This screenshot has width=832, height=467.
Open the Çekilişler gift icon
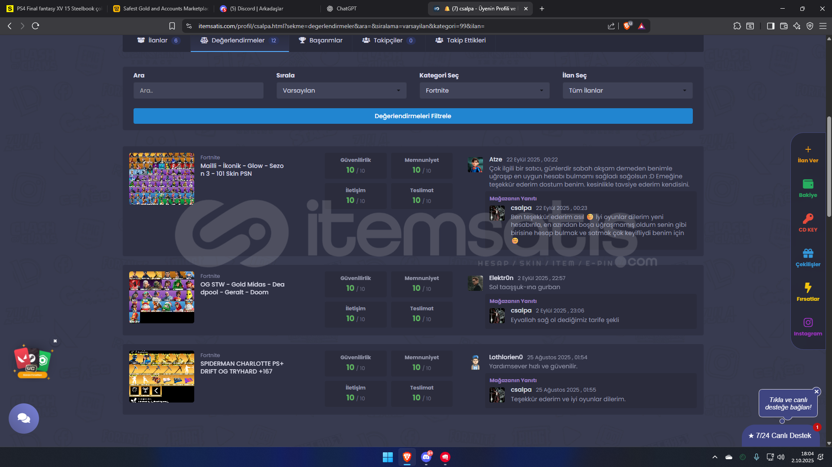click(x=808, y=254)
